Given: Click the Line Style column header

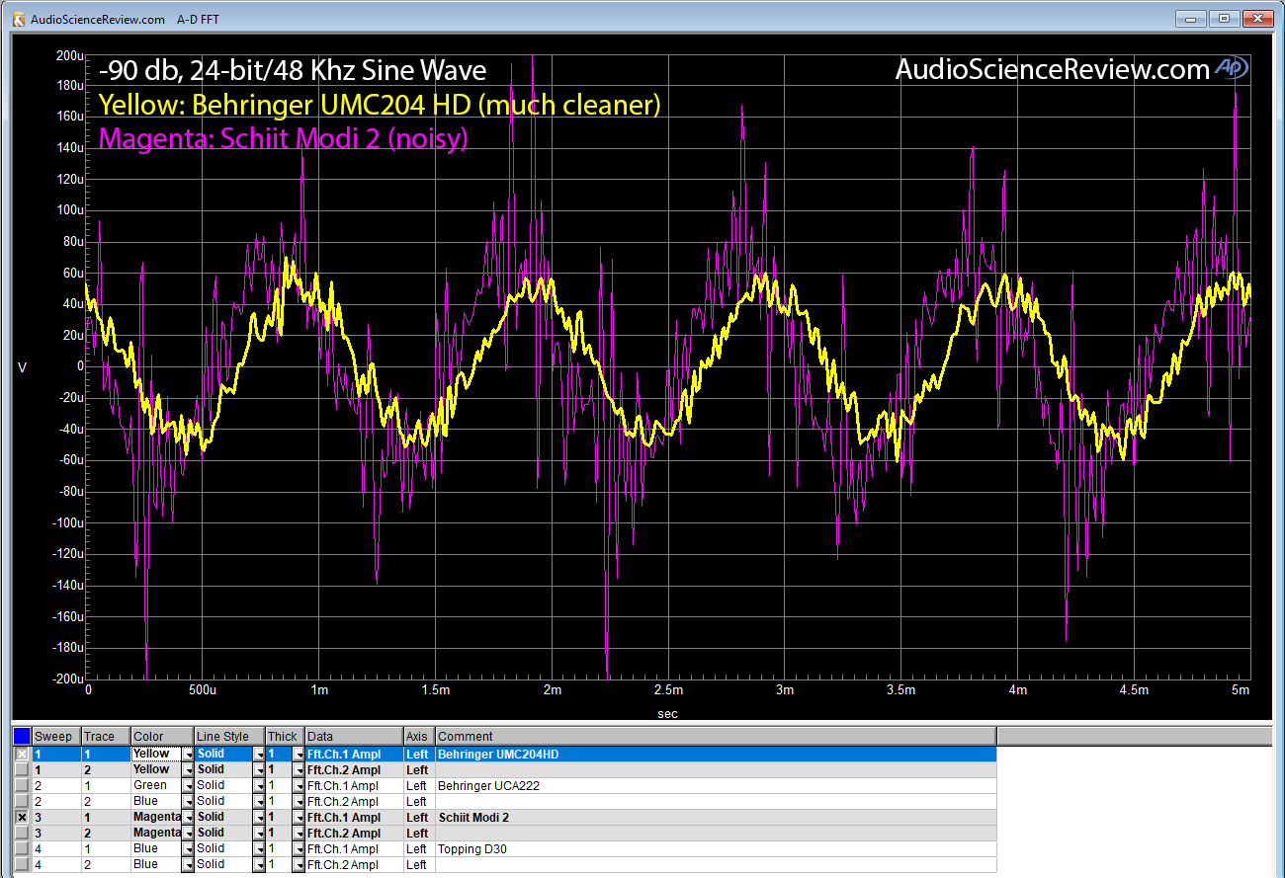Looking at the screenshot, I should 229,736.
